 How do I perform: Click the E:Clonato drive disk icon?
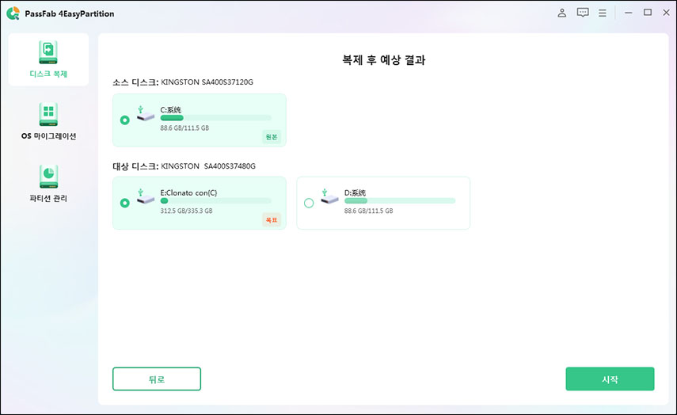(x=146, y=196)
